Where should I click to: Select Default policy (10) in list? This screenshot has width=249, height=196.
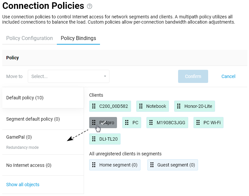25,98
